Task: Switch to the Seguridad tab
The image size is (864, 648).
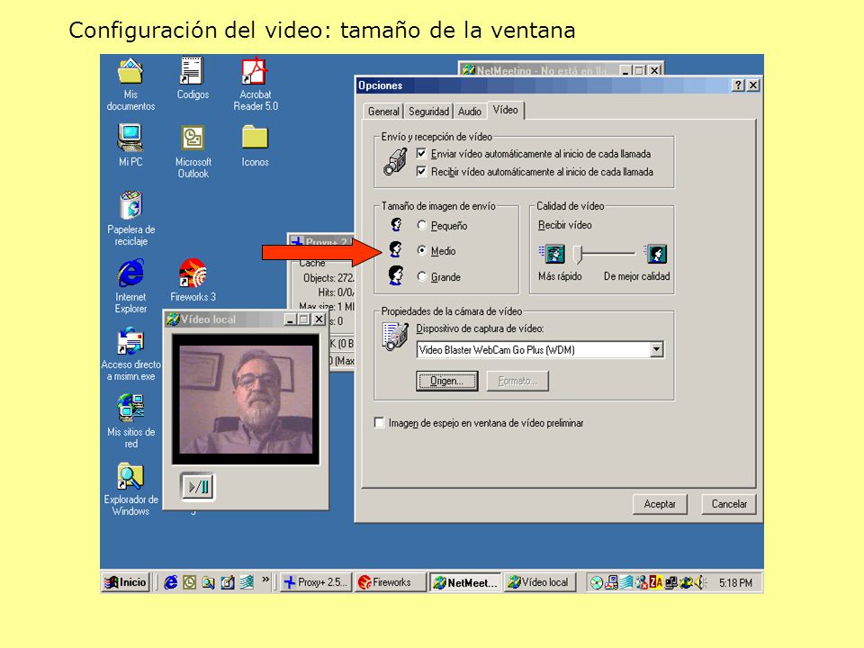Action: tap(428, 112)
